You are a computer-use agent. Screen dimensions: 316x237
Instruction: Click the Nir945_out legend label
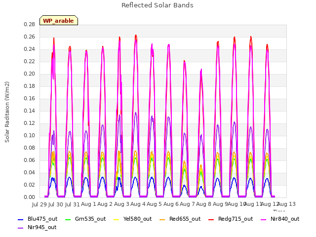(x=42, y=227)
